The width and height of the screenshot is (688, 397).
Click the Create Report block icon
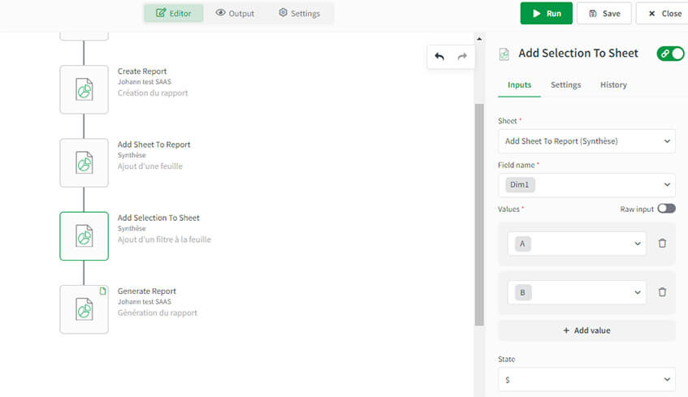(x=84, y=89)
